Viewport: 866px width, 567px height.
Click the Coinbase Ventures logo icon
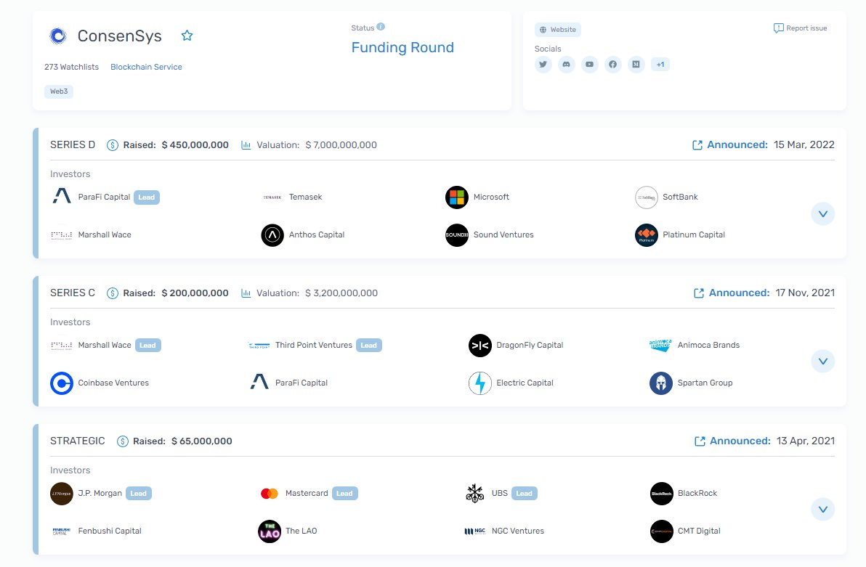coord(62,383)
